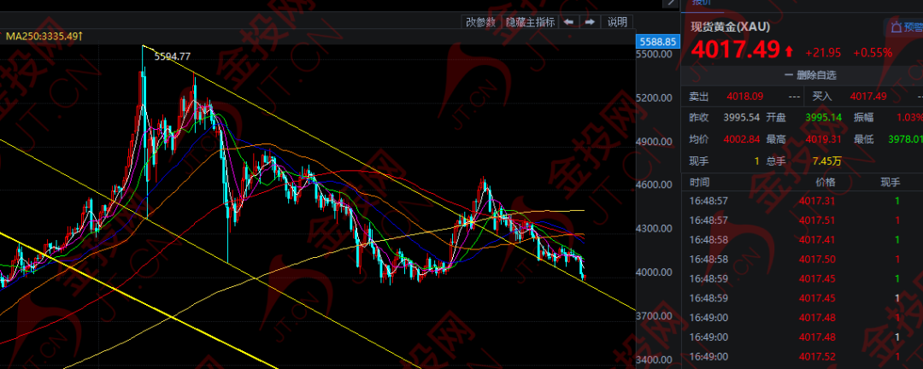Click the 3700.00 price axis label

656,316
